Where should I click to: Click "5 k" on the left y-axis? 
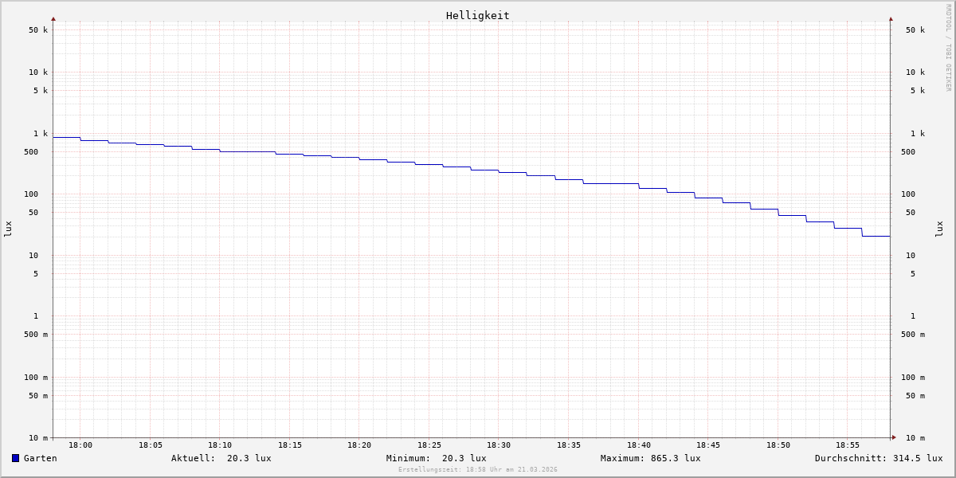tap(41, 91)
